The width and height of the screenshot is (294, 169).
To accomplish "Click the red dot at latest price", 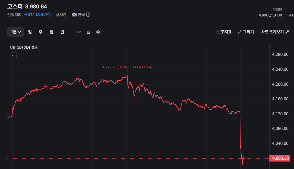I will point(243,158).
